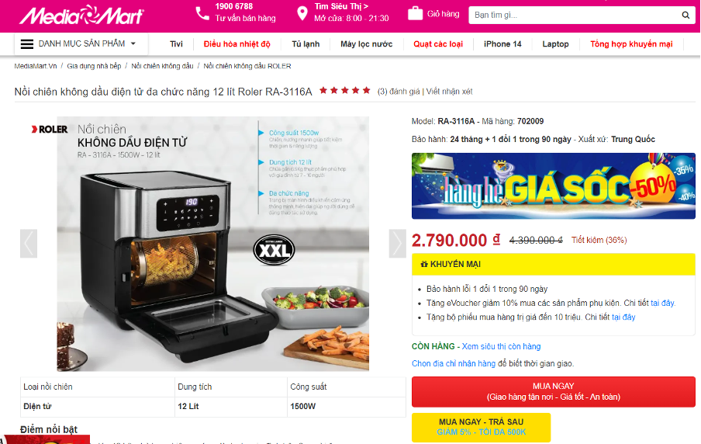Click the search magnifier icon
Image resolution: width=701 pixels, height=444 pixels.
click(685, 16)
